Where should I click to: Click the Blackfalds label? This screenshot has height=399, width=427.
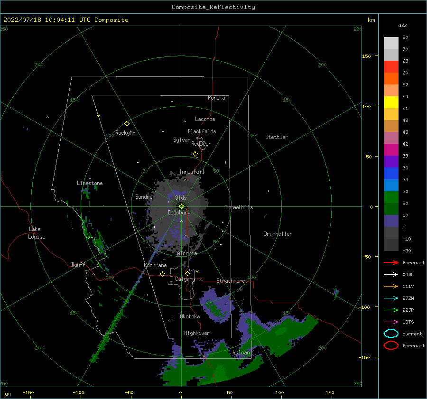(202, 131)
